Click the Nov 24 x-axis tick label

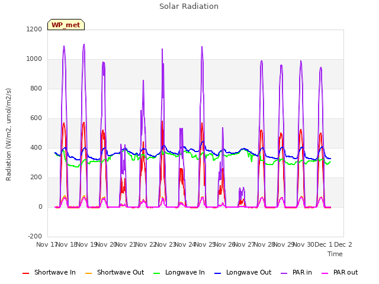pyautogui.click(x=185, y=244)
